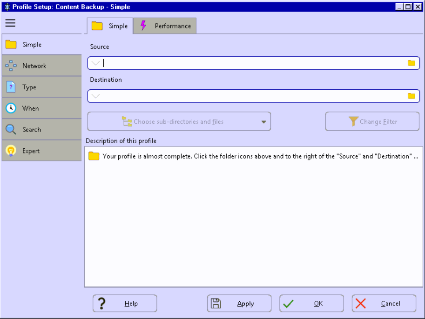Click the green checkmark on the OK button

(289, 303)
